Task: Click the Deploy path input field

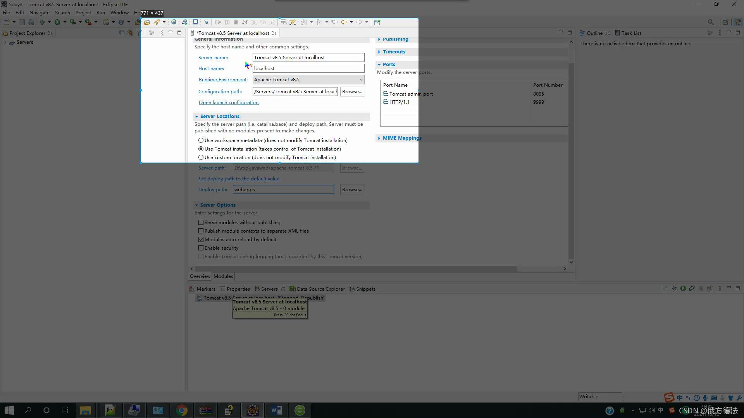Action: coord(284,189)
